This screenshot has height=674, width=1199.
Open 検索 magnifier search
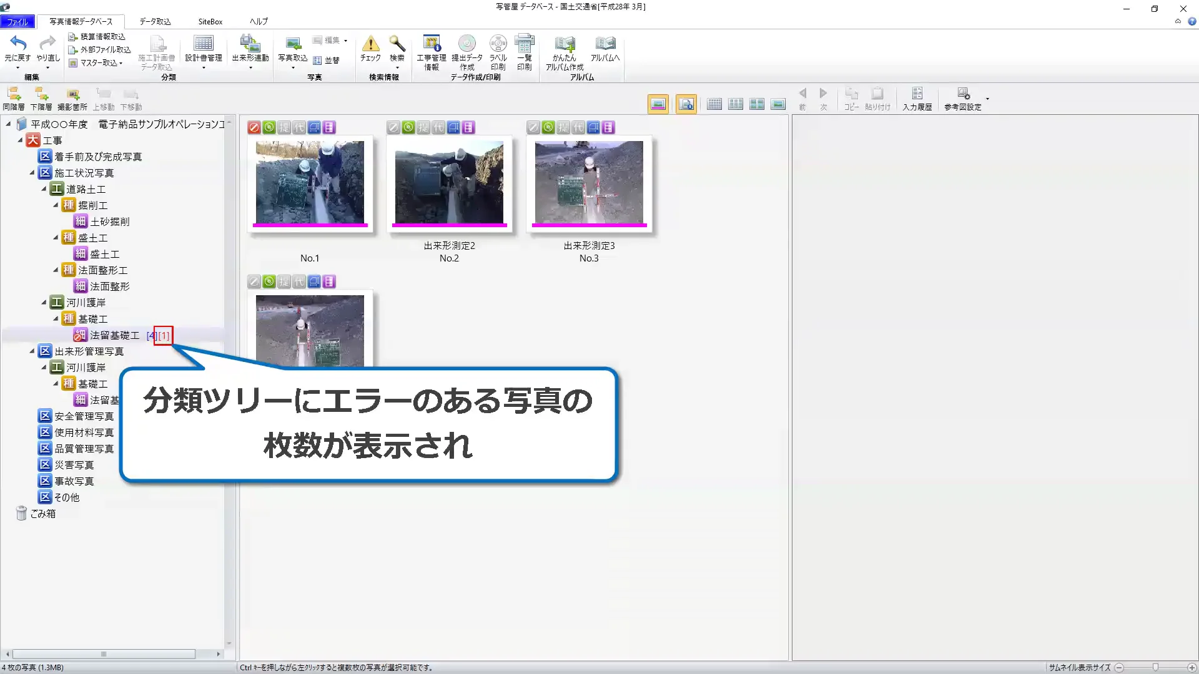tap(397, 50)
